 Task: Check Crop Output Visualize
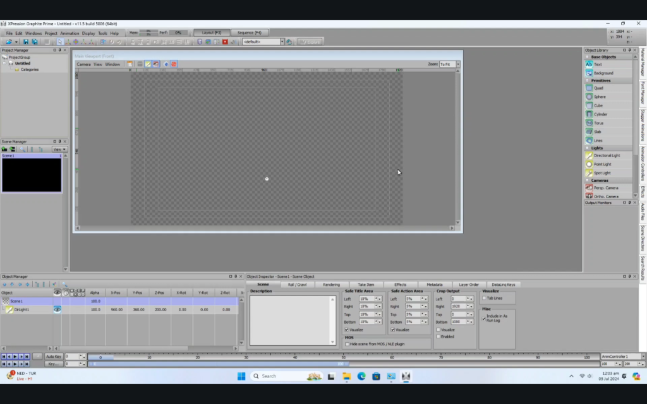pos(438,330)
